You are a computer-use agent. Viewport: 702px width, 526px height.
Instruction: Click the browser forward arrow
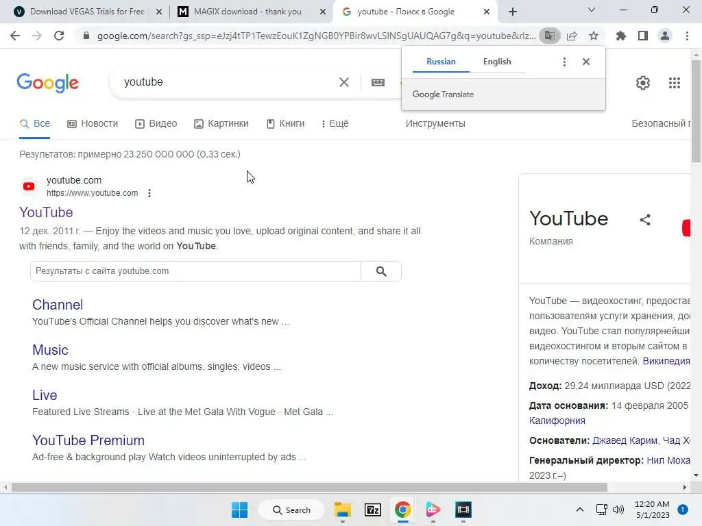point(37,36)
